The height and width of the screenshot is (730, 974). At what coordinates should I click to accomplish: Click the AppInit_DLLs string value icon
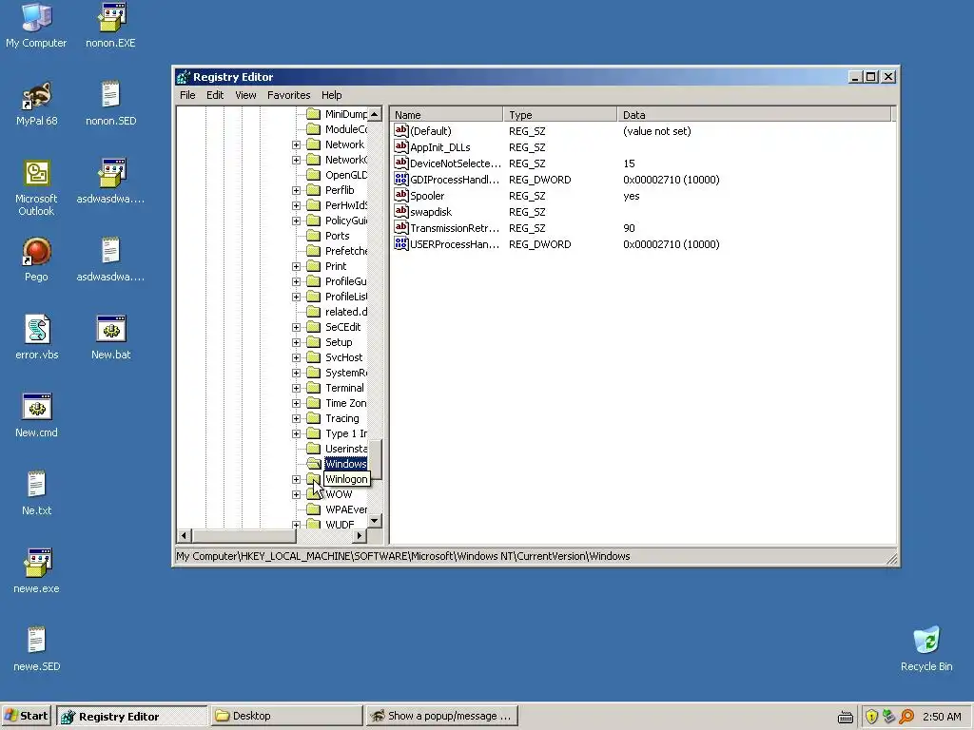(x=401, y=147)
